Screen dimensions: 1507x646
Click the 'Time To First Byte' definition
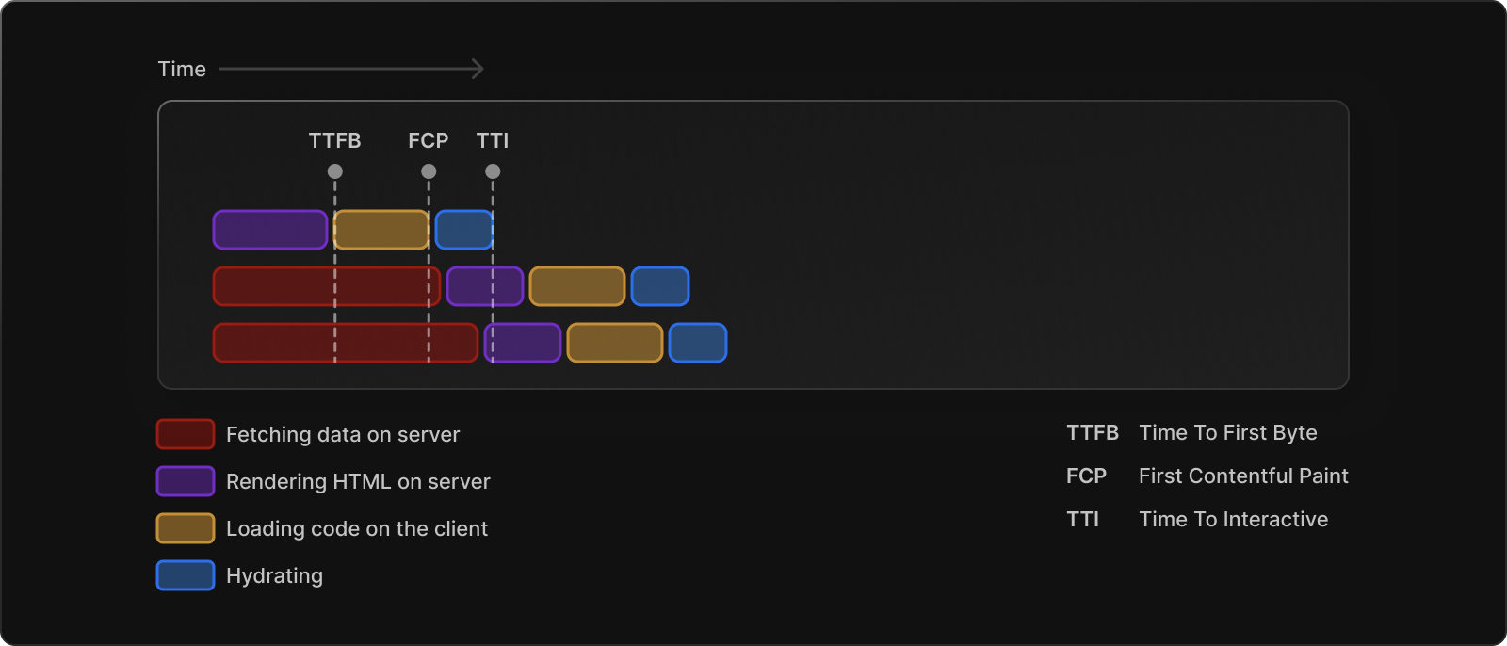click(x=1228, y=432)
